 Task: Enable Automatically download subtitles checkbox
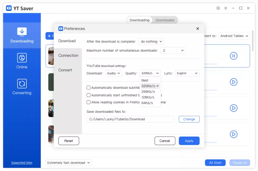(x=89, y=88)
